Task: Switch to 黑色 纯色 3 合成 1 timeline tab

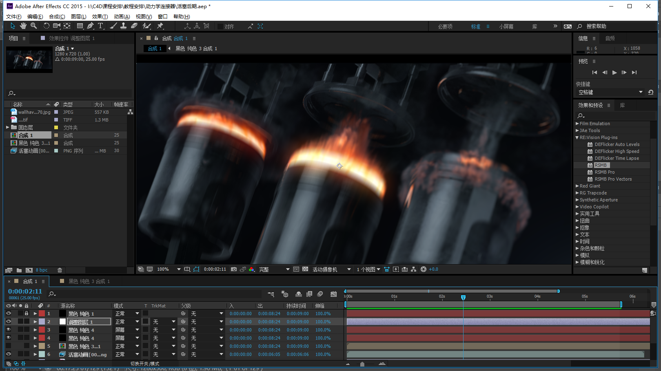Action: (89, 281)
